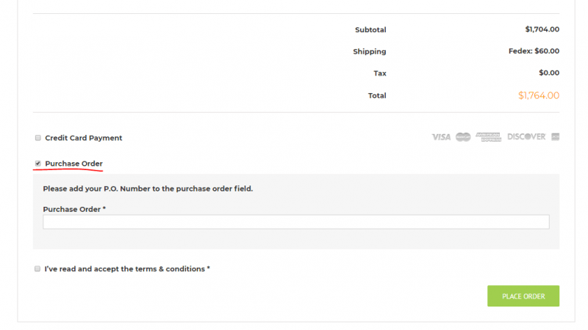
Task: Click the small gray card icon after Discover
Action: [x=556, y=137]
